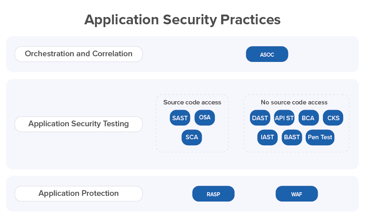Click the Source code access heading
This screenshot has height=223, width=365.
pos(192,102)
